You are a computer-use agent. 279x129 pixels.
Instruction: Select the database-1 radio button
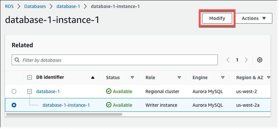pyautogui.click(x=14, y=91)
